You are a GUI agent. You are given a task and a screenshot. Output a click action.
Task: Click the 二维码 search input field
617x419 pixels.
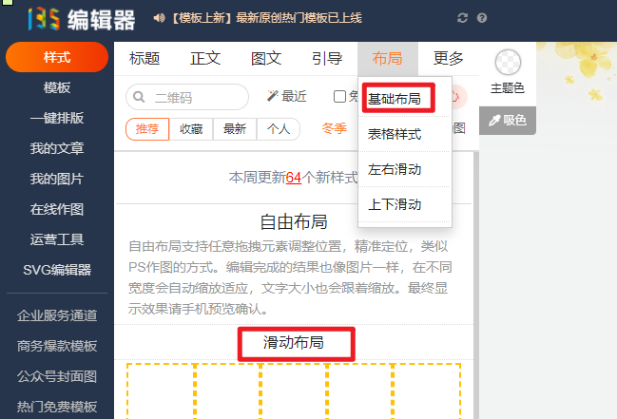click(x=187, y=97)
